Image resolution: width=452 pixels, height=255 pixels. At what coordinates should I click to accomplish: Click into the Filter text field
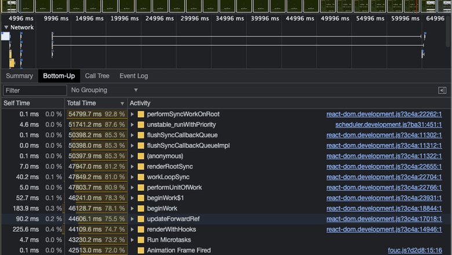pyautogui.click(x=35, y=90)
